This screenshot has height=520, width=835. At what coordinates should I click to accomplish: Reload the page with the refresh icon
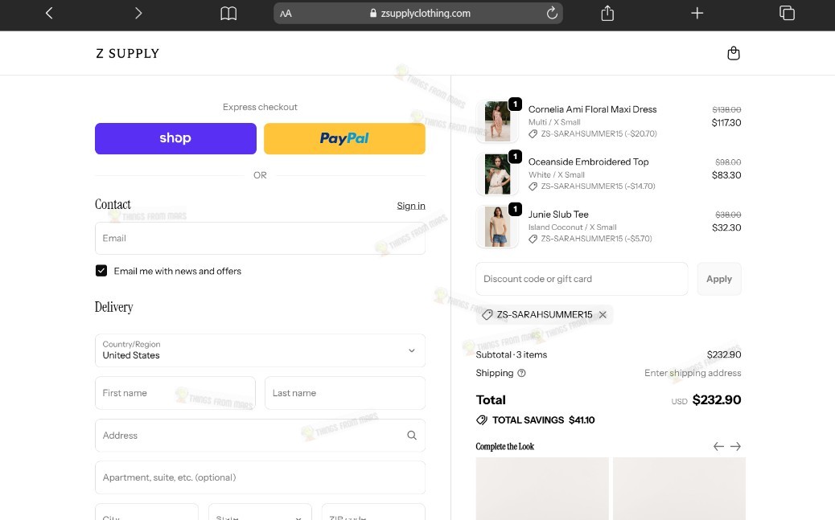(x=552, y=13)
